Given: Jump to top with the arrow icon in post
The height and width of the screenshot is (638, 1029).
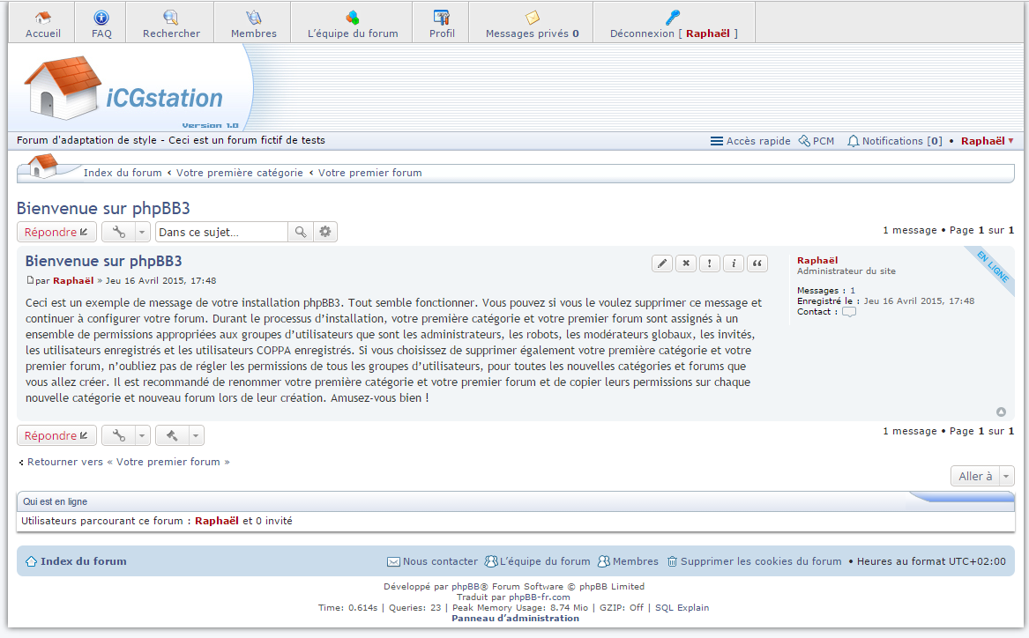Looking at the screenshot, I should 1001,412.
